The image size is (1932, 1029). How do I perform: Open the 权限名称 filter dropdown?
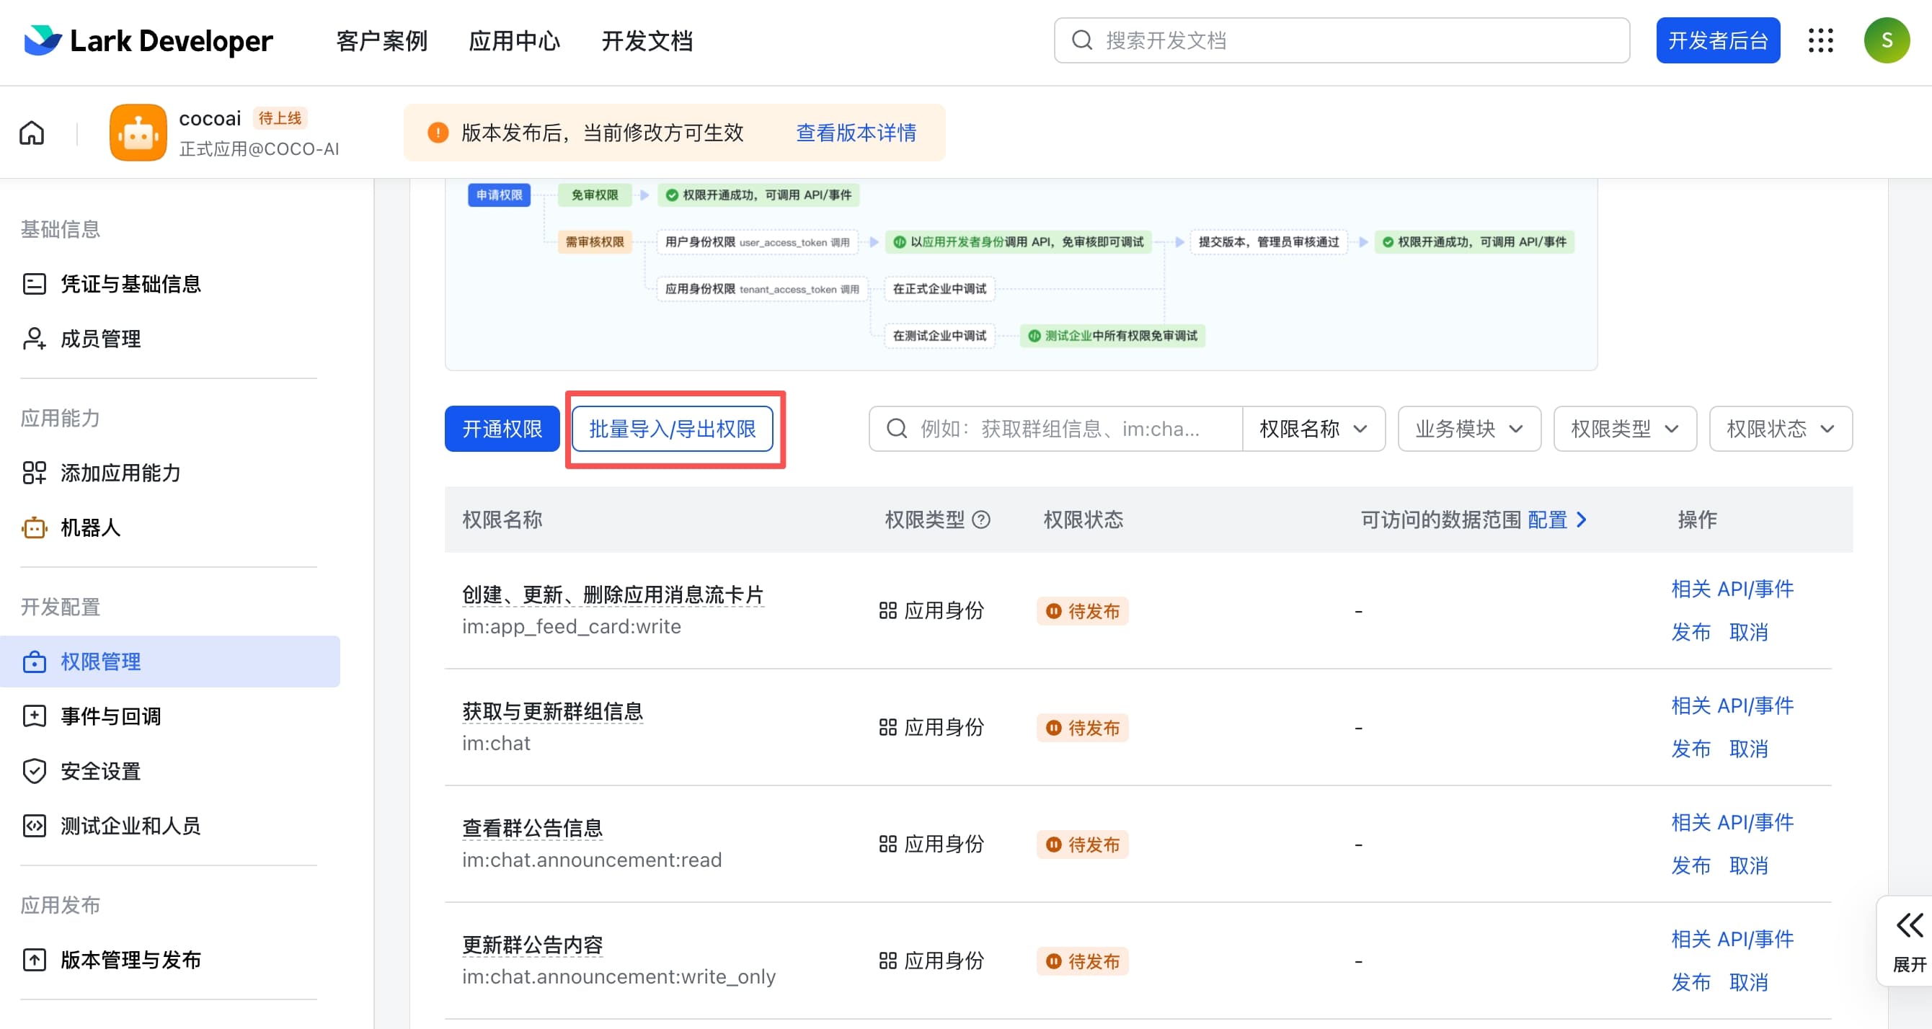pos(1313,429)
